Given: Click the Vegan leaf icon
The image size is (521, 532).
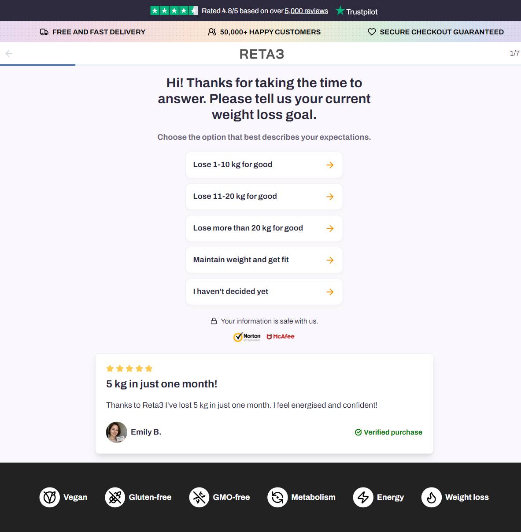Looking at the screenshot, I should [x=50, y=497].
